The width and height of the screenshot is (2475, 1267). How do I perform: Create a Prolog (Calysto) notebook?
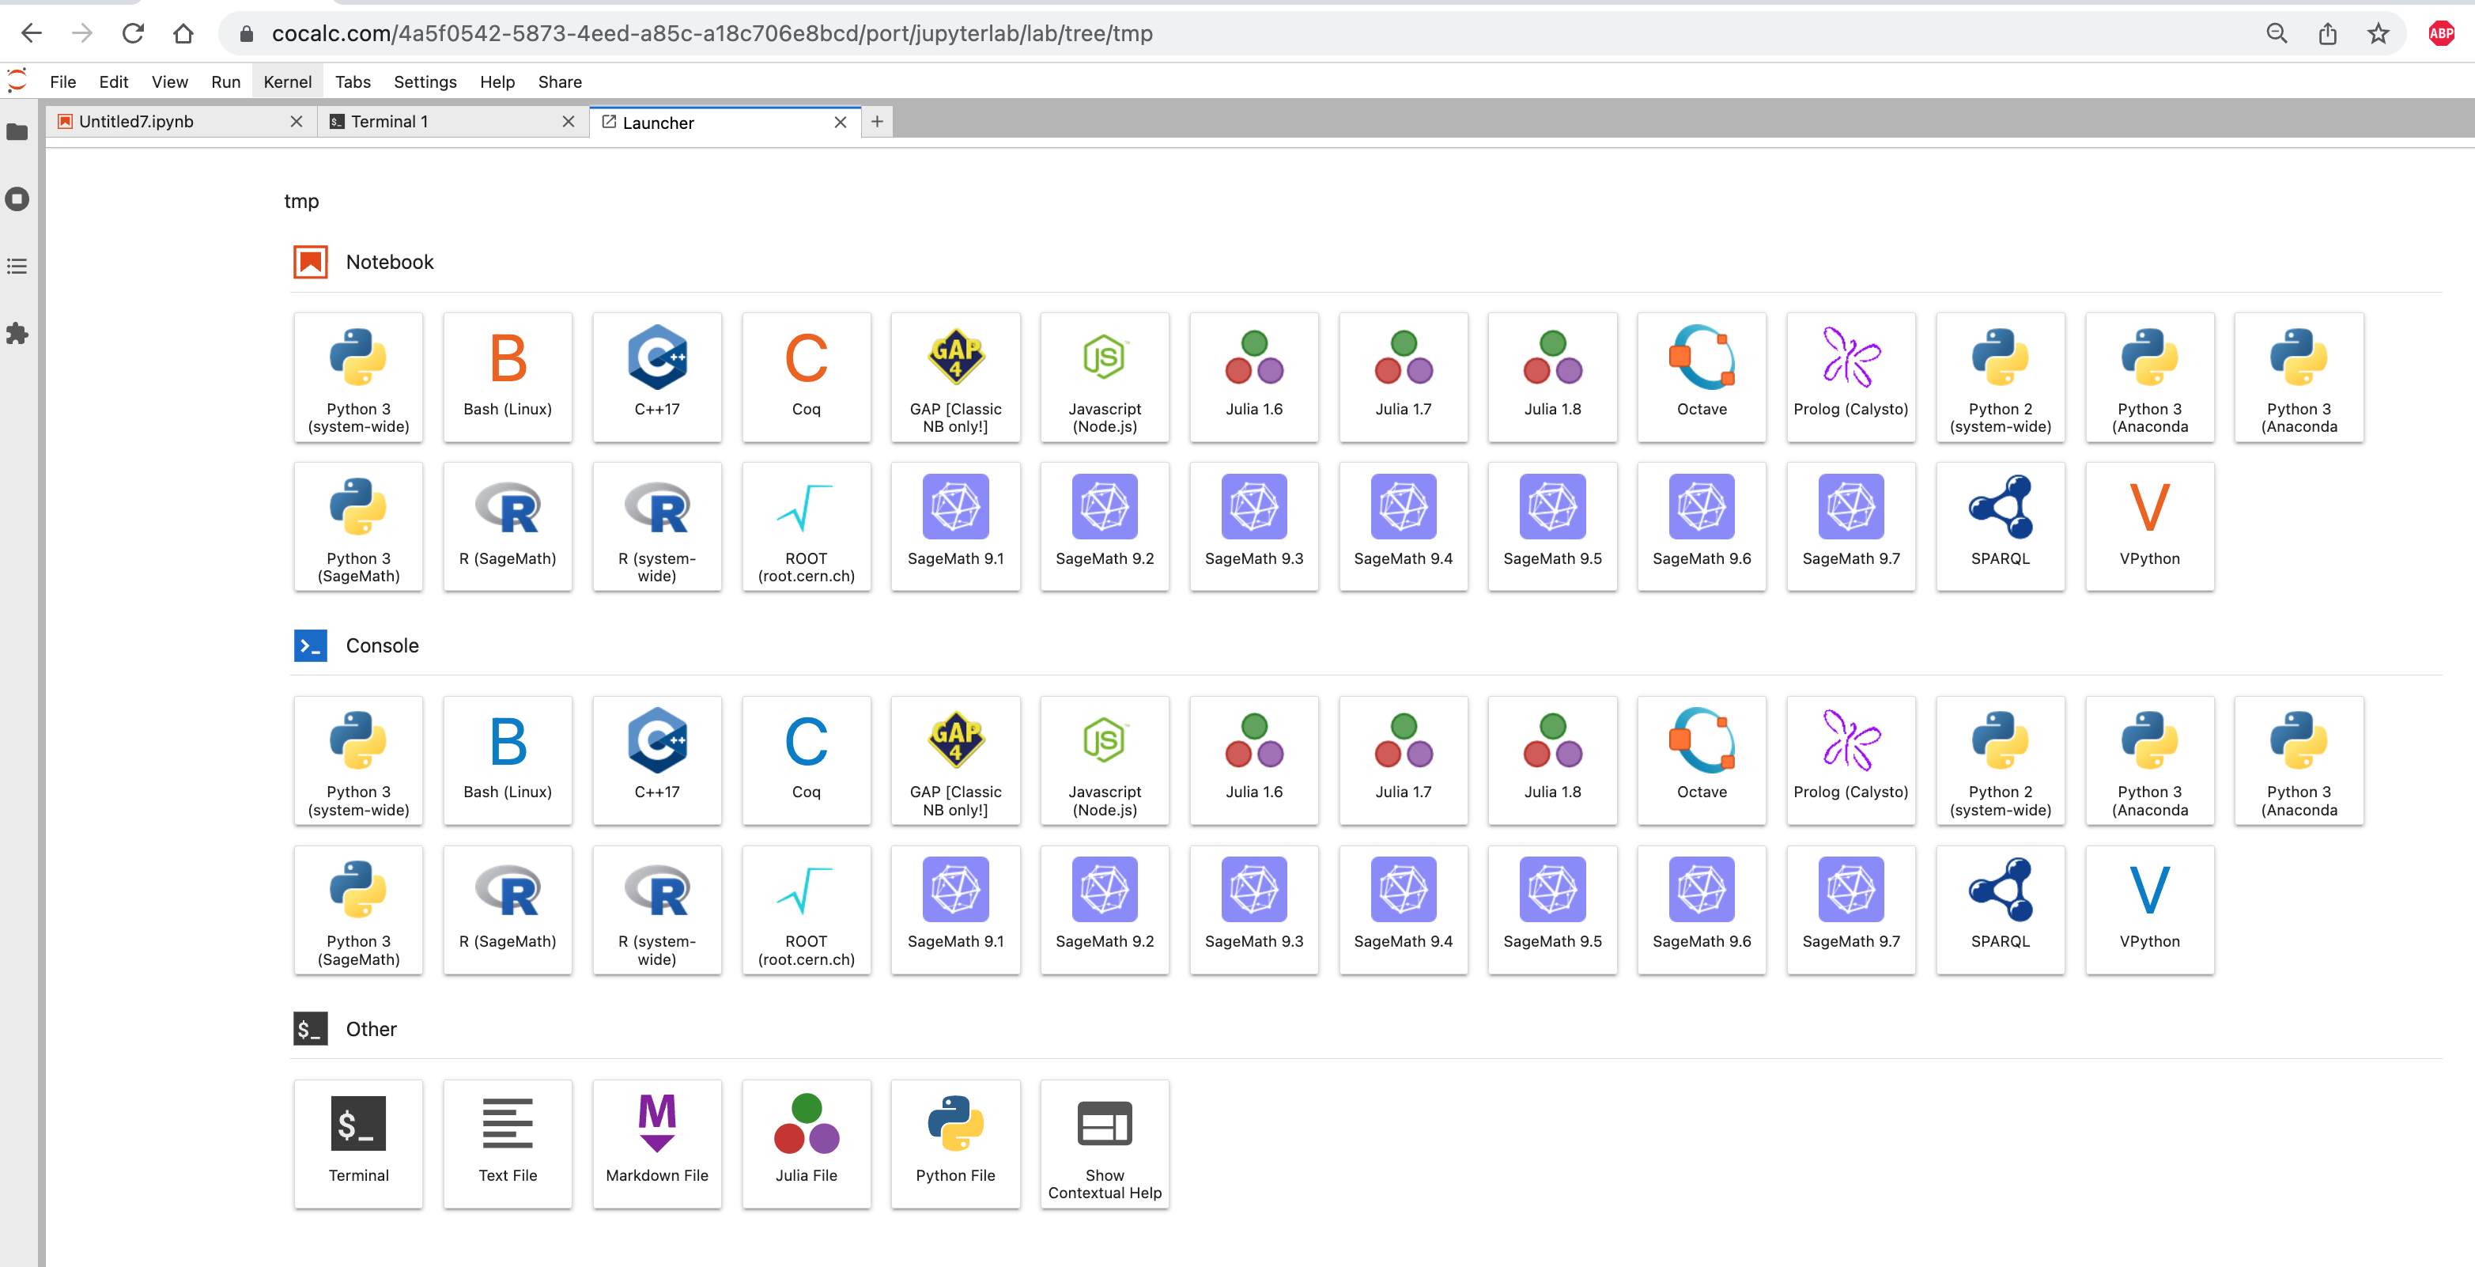(1850, 378)
